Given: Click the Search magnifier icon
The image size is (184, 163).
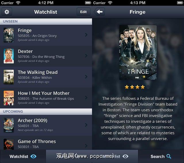Looking at the screenshot, I should point(169,156).
